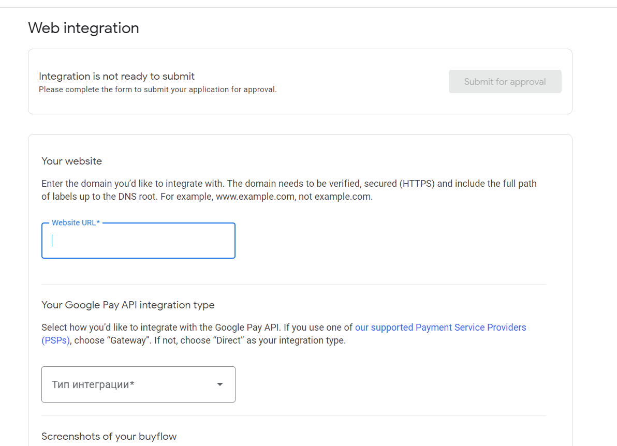Viewport: 617px width, 446px height.
Task: Click the Website URL input field
Action: tap(138, 241)
